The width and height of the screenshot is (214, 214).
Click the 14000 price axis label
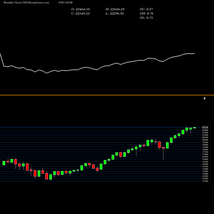click(205, 169)
